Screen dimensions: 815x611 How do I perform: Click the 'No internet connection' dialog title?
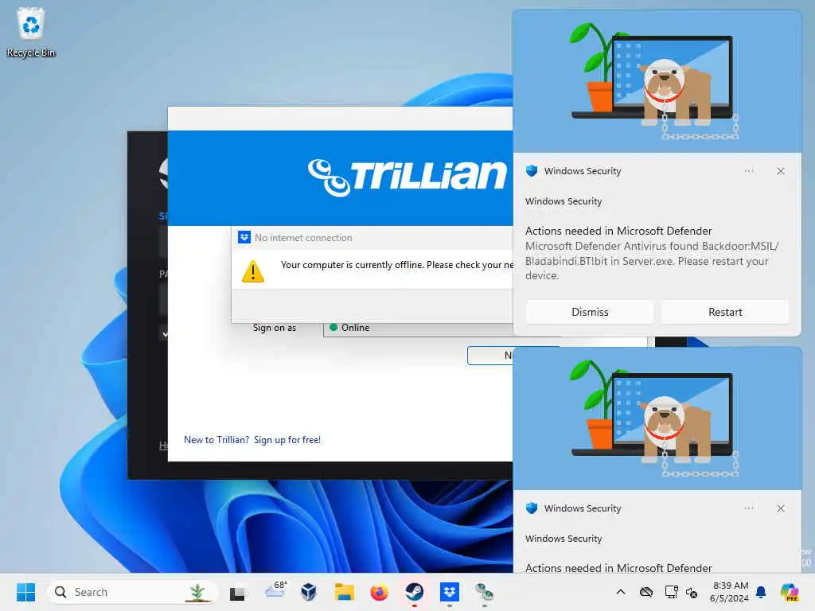[x=303, y=237]
